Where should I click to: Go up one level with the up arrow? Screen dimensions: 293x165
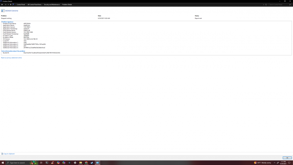11,4
